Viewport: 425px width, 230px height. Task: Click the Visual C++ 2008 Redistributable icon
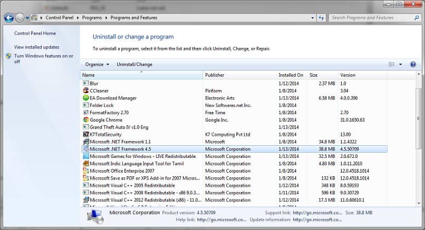86,193
